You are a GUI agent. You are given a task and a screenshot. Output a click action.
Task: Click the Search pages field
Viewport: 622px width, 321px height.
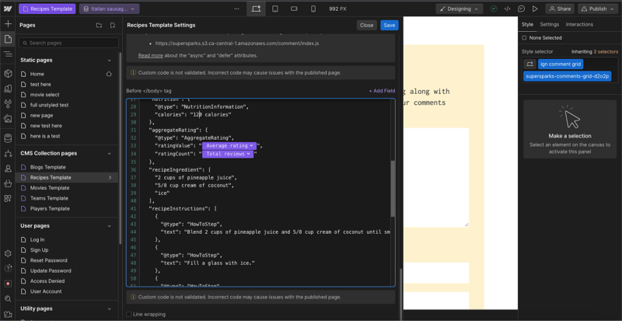66,43
